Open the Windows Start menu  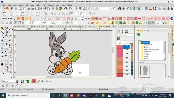(3, 95)
